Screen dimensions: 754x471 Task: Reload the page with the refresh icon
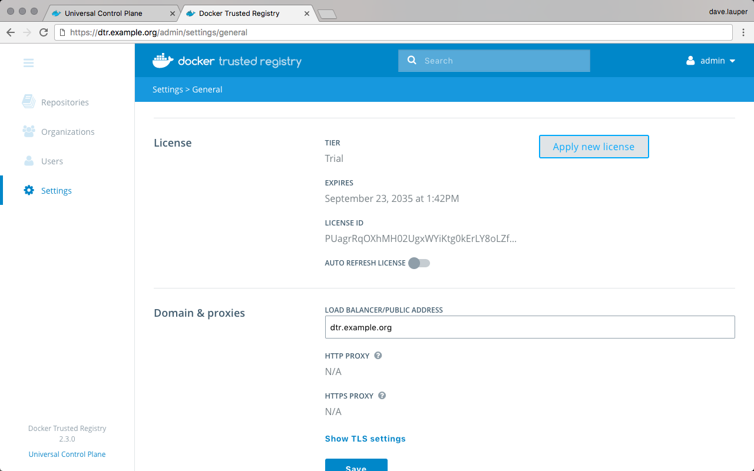[x=44, y=32]
